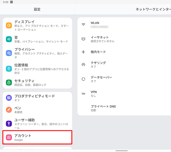Tap the purple Accessibility icon
Image resolution: width=171 pixels, height=152 pixels.
coord(9,123)
